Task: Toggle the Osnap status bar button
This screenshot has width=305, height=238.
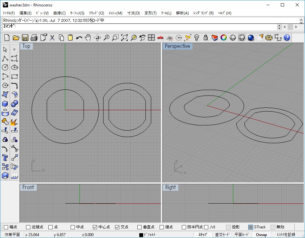Action: click(x=261, y=235)
